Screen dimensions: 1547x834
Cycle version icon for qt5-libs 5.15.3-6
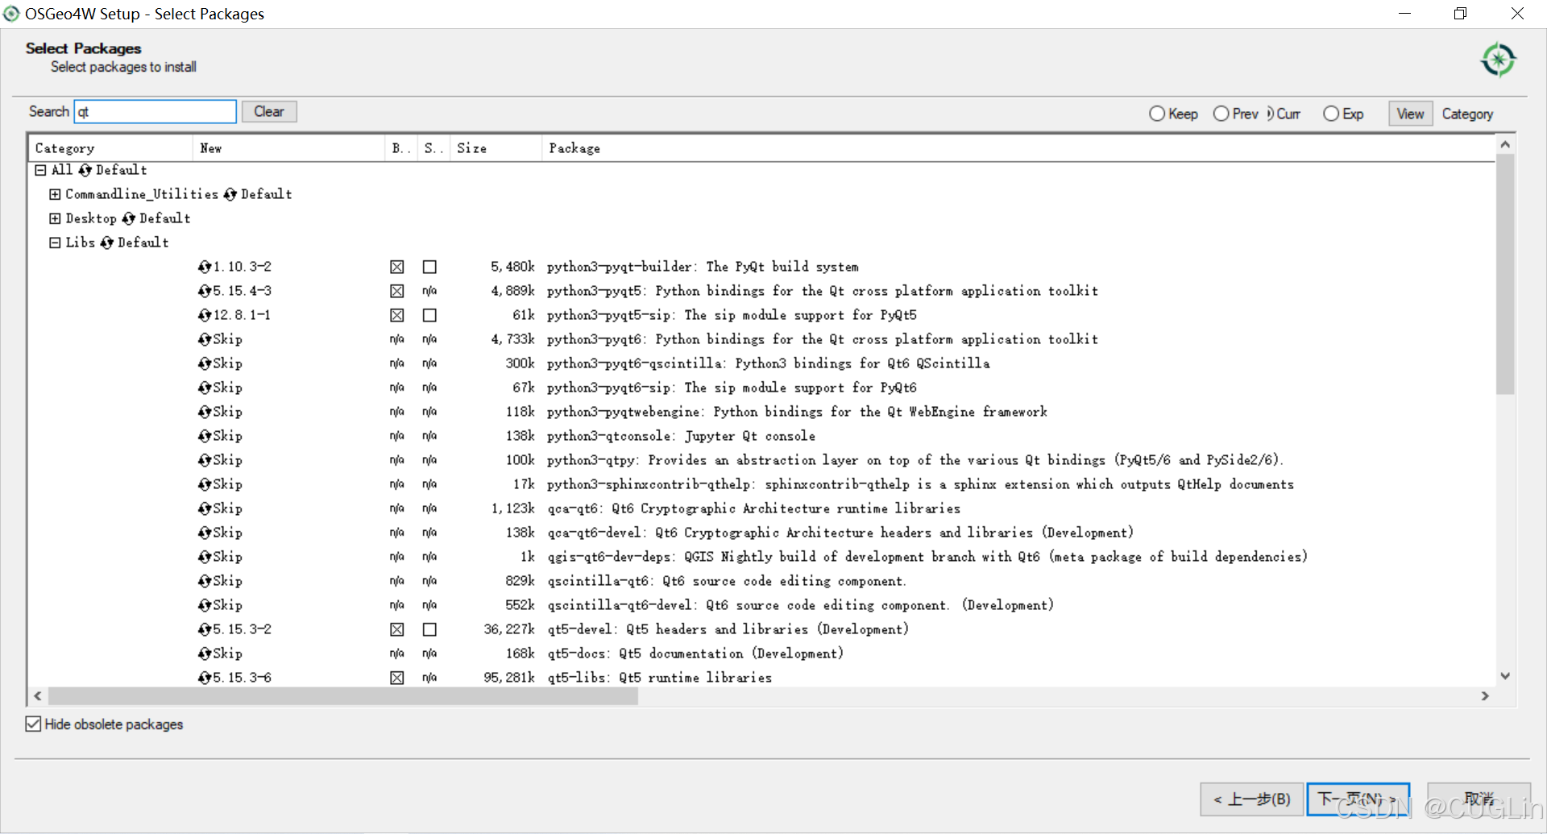point(205,678)
